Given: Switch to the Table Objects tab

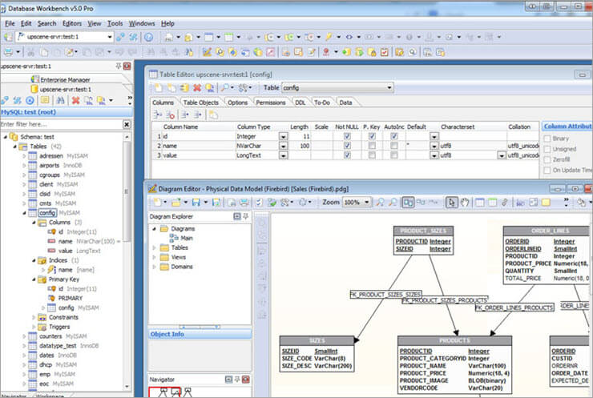Looking at the screenshot, I should 201,103.
